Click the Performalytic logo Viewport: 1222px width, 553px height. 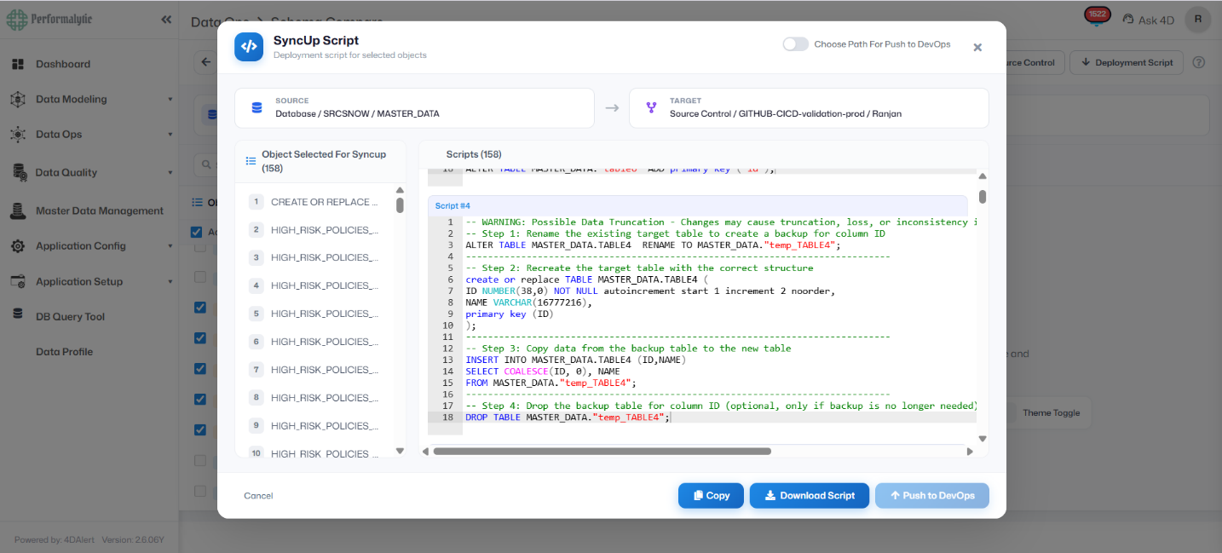(x=49, y=20)
